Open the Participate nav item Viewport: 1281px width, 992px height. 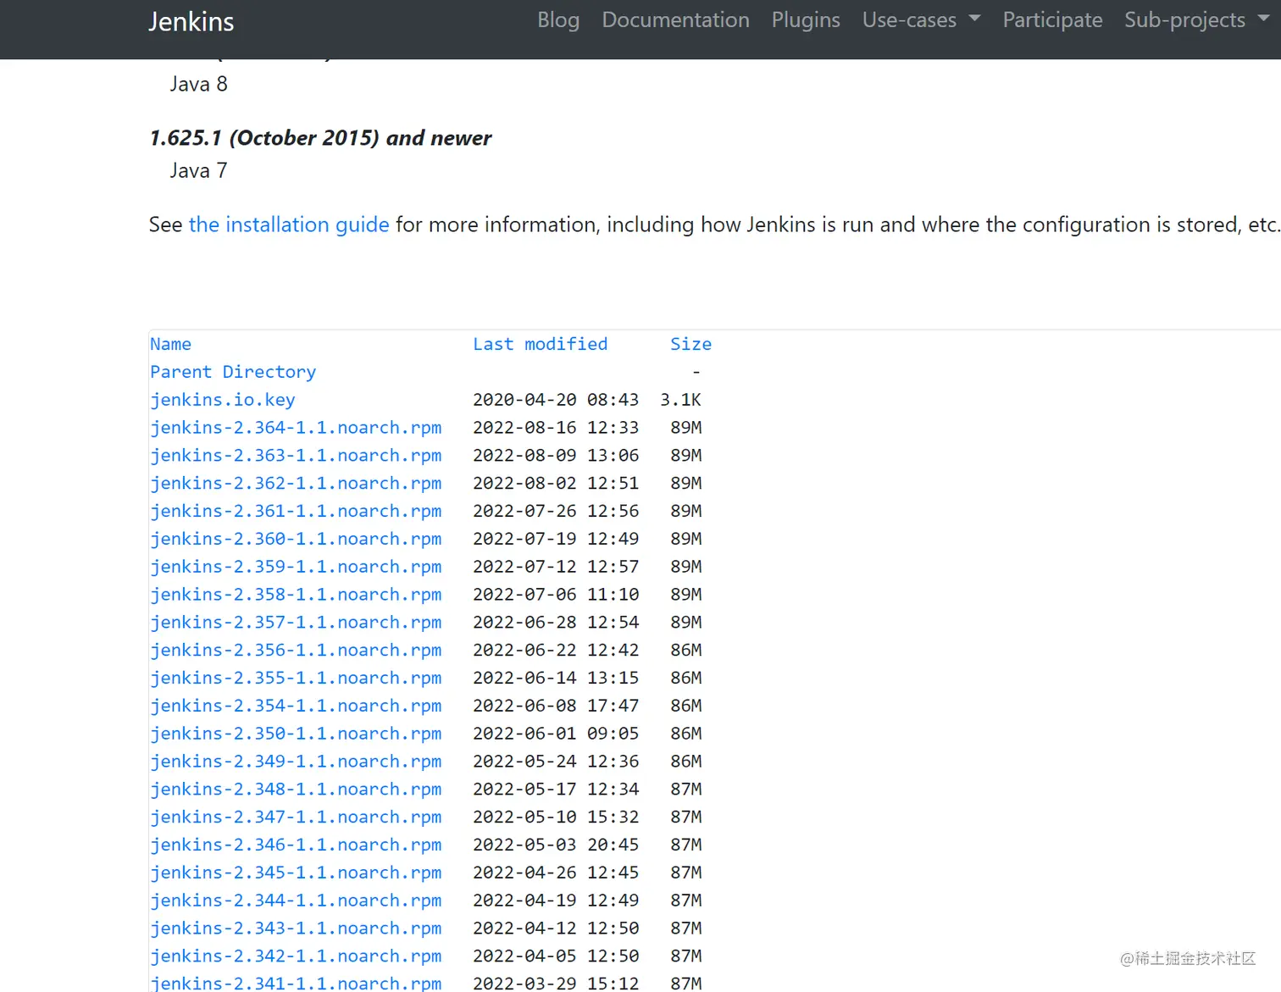click(x=1052, y=20)
